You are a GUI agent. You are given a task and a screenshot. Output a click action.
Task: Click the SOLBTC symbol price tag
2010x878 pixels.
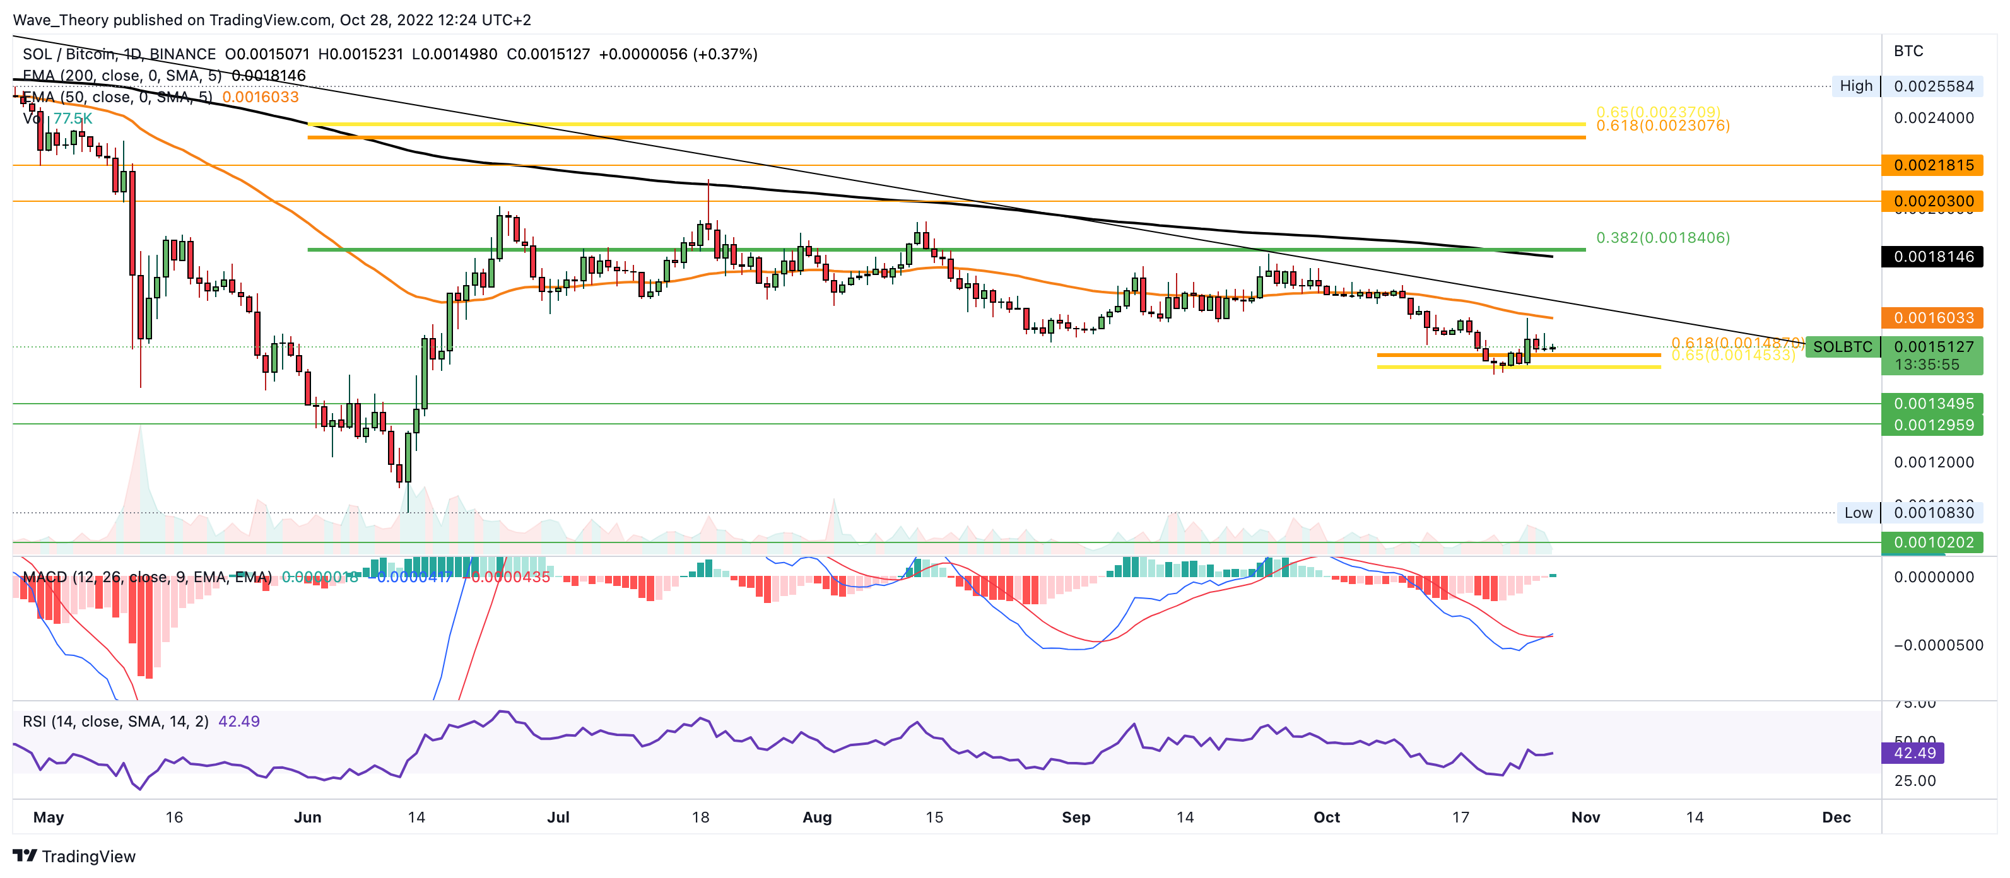pos(1842,346)
